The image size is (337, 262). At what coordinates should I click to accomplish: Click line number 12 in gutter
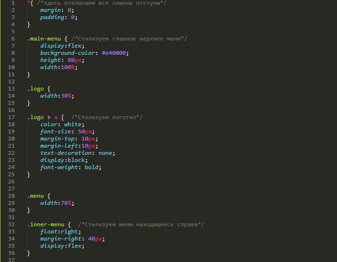(11, 81)
